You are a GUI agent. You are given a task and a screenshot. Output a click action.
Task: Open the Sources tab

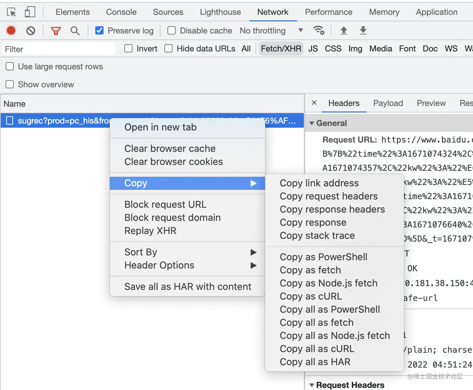(168, 12)
